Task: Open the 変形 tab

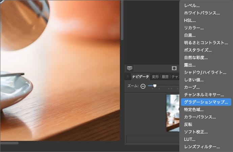Action: tap(155, 77)
